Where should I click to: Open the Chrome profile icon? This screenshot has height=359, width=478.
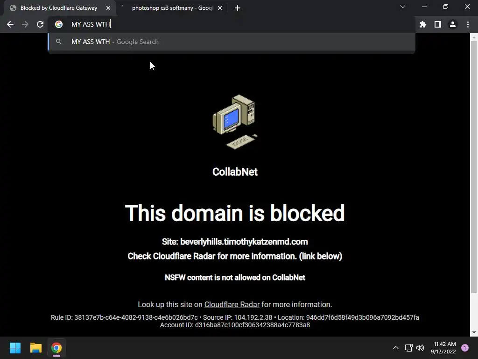(453, 24)
